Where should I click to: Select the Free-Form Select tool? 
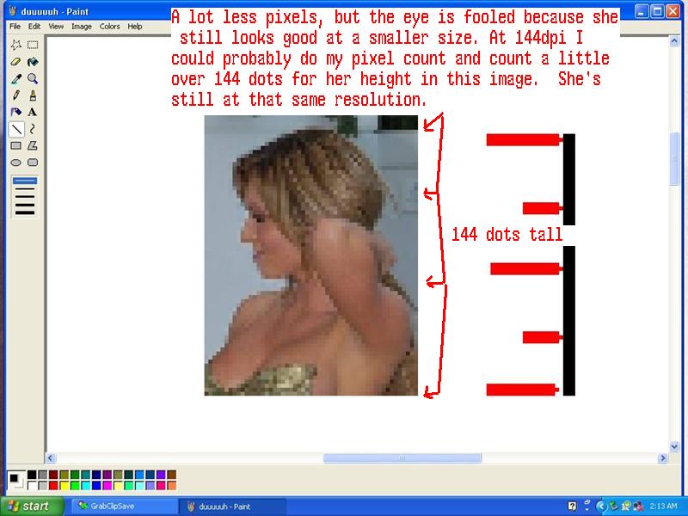(16, 45)
